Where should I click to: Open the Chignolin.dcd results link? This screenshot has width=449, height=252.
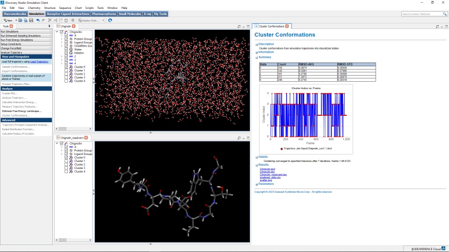click(x=267, y=169)
